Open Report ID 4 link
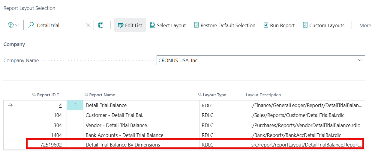Image resolution: width=372 pixels, height=151 pixels. pyautogui.click(x=60, y=105)
